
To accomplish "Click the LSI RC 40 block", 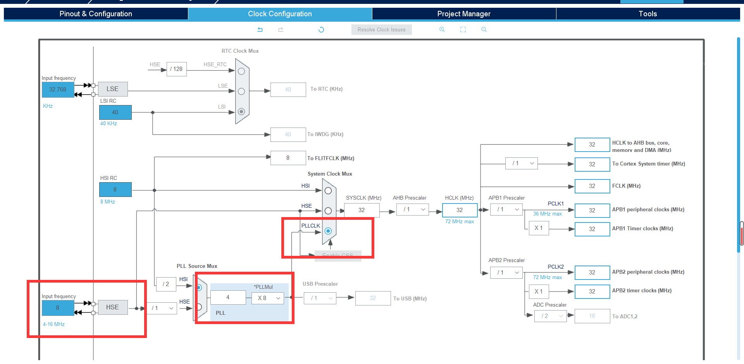I will pyautogui.click(x=115, y=112).
